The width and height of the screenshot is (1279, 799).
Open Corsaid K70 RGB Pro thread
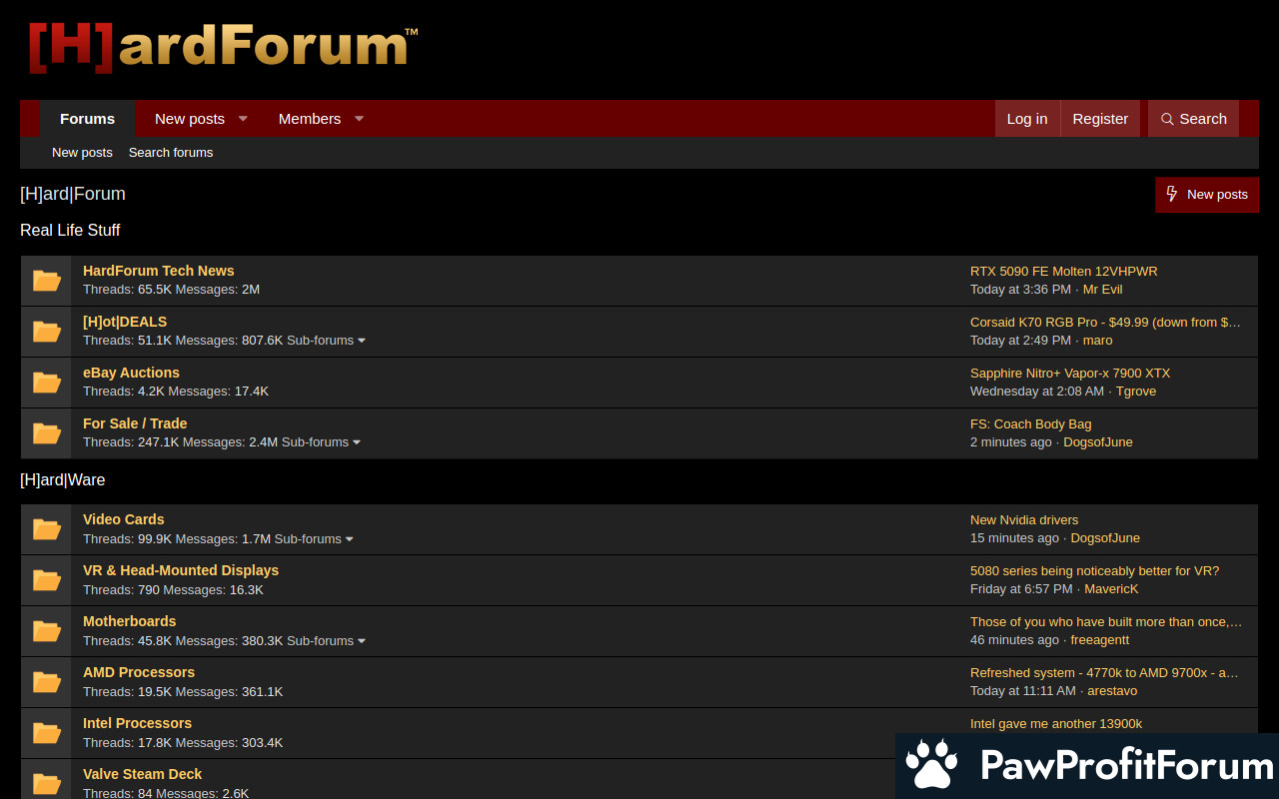(1105, 323)
